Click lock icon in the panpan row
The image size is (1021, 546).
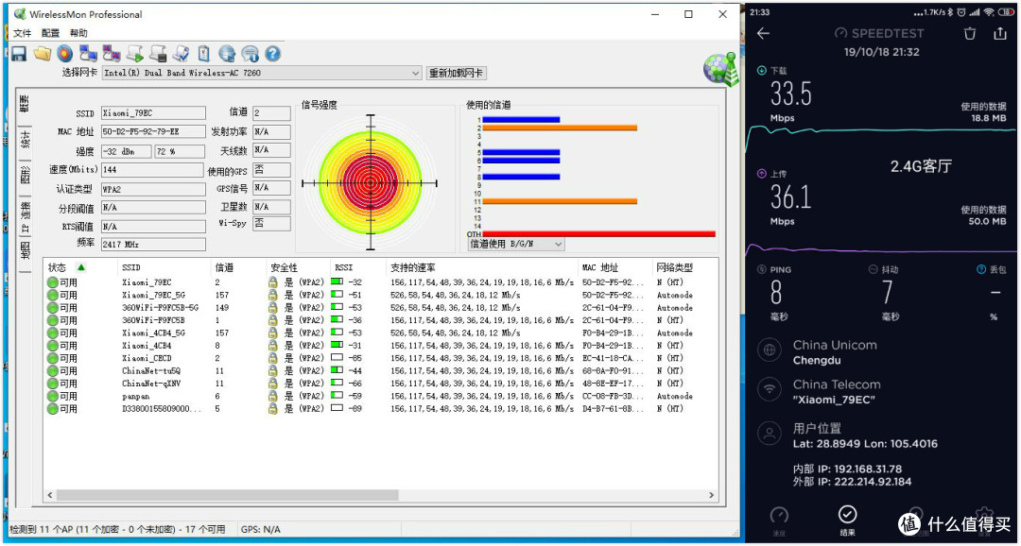pyautogui.click(x=273, y=397)
